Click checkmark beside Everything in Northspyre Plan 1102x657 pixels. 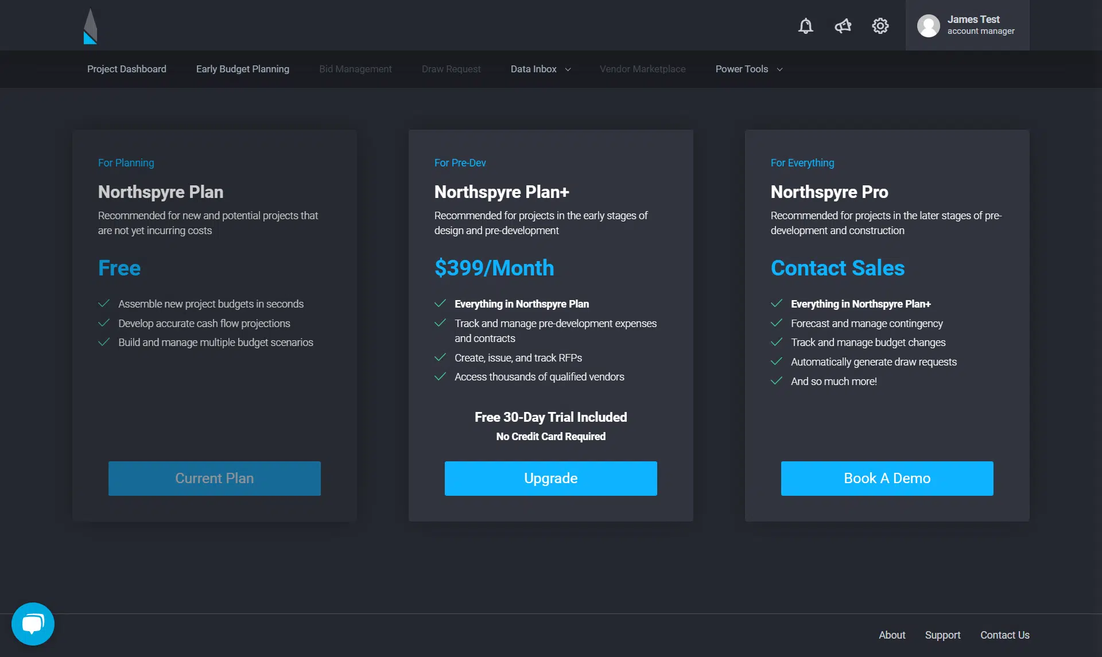click(x=440, y=304)
